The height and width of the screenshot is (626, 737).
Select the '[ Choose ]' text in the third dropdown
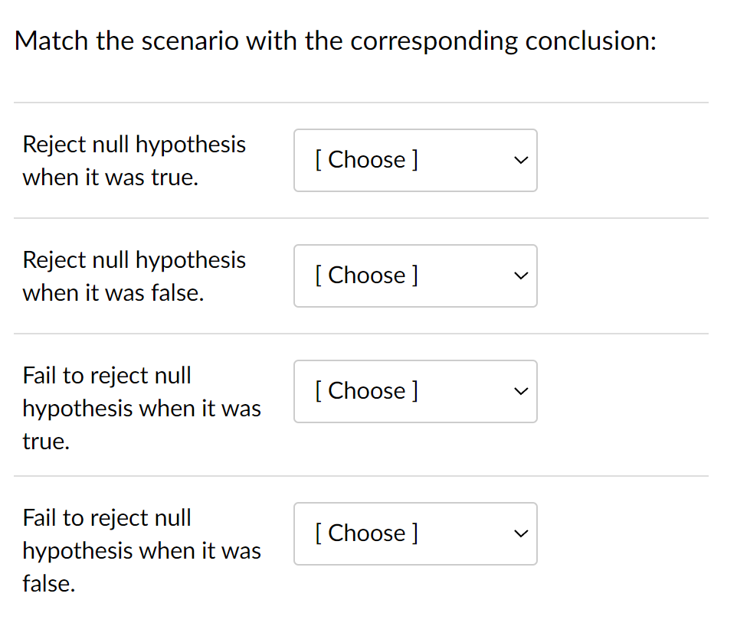[x=366, y=390]
